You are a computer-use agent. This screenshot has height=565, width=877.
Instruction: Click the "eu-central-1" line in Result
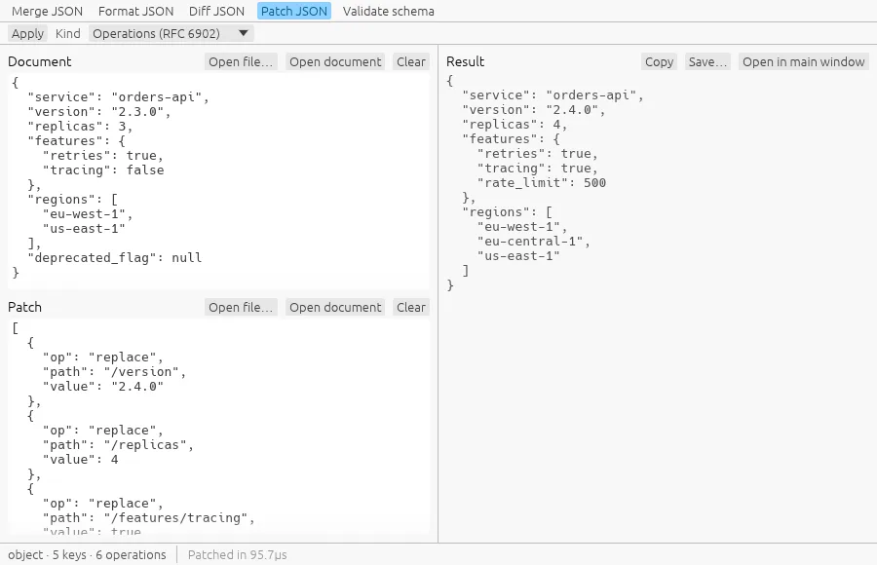tap(534, 242)
